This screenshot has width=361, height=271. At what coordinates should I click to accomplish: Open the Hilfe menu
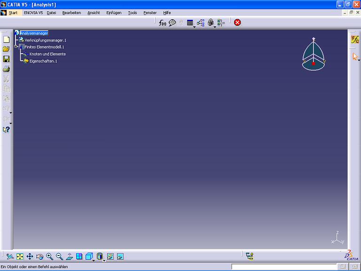(x=167, y=13)
